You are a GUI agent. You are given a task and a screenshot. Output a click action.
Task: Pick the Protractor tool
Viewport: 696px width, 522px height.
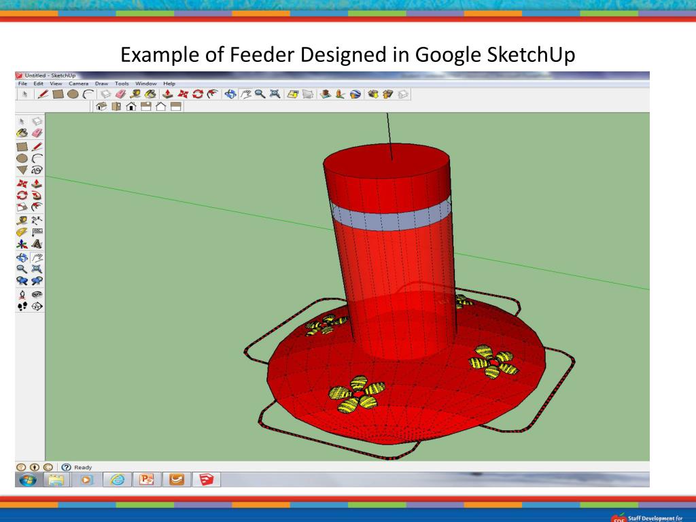22,232
